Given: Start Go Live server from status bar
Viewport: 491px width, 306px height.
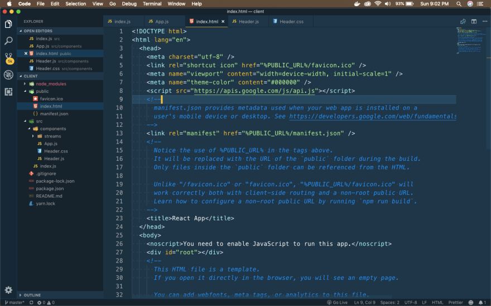Looking at the screenshot, I should click(x=337, y=302).
